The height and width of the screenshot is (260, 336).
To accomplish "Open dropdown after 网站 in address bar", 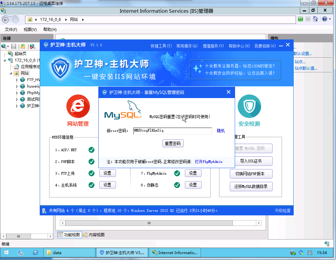I will click(83, 20).
